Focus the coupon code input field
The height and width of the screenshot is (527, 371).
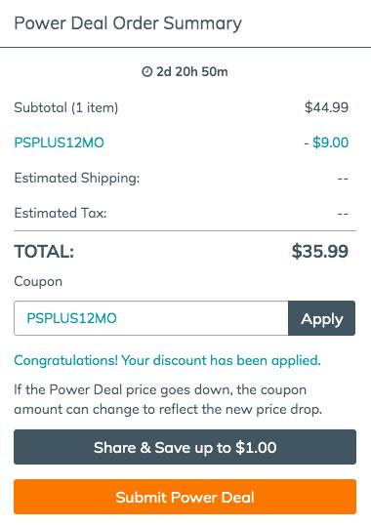[151, 318]
